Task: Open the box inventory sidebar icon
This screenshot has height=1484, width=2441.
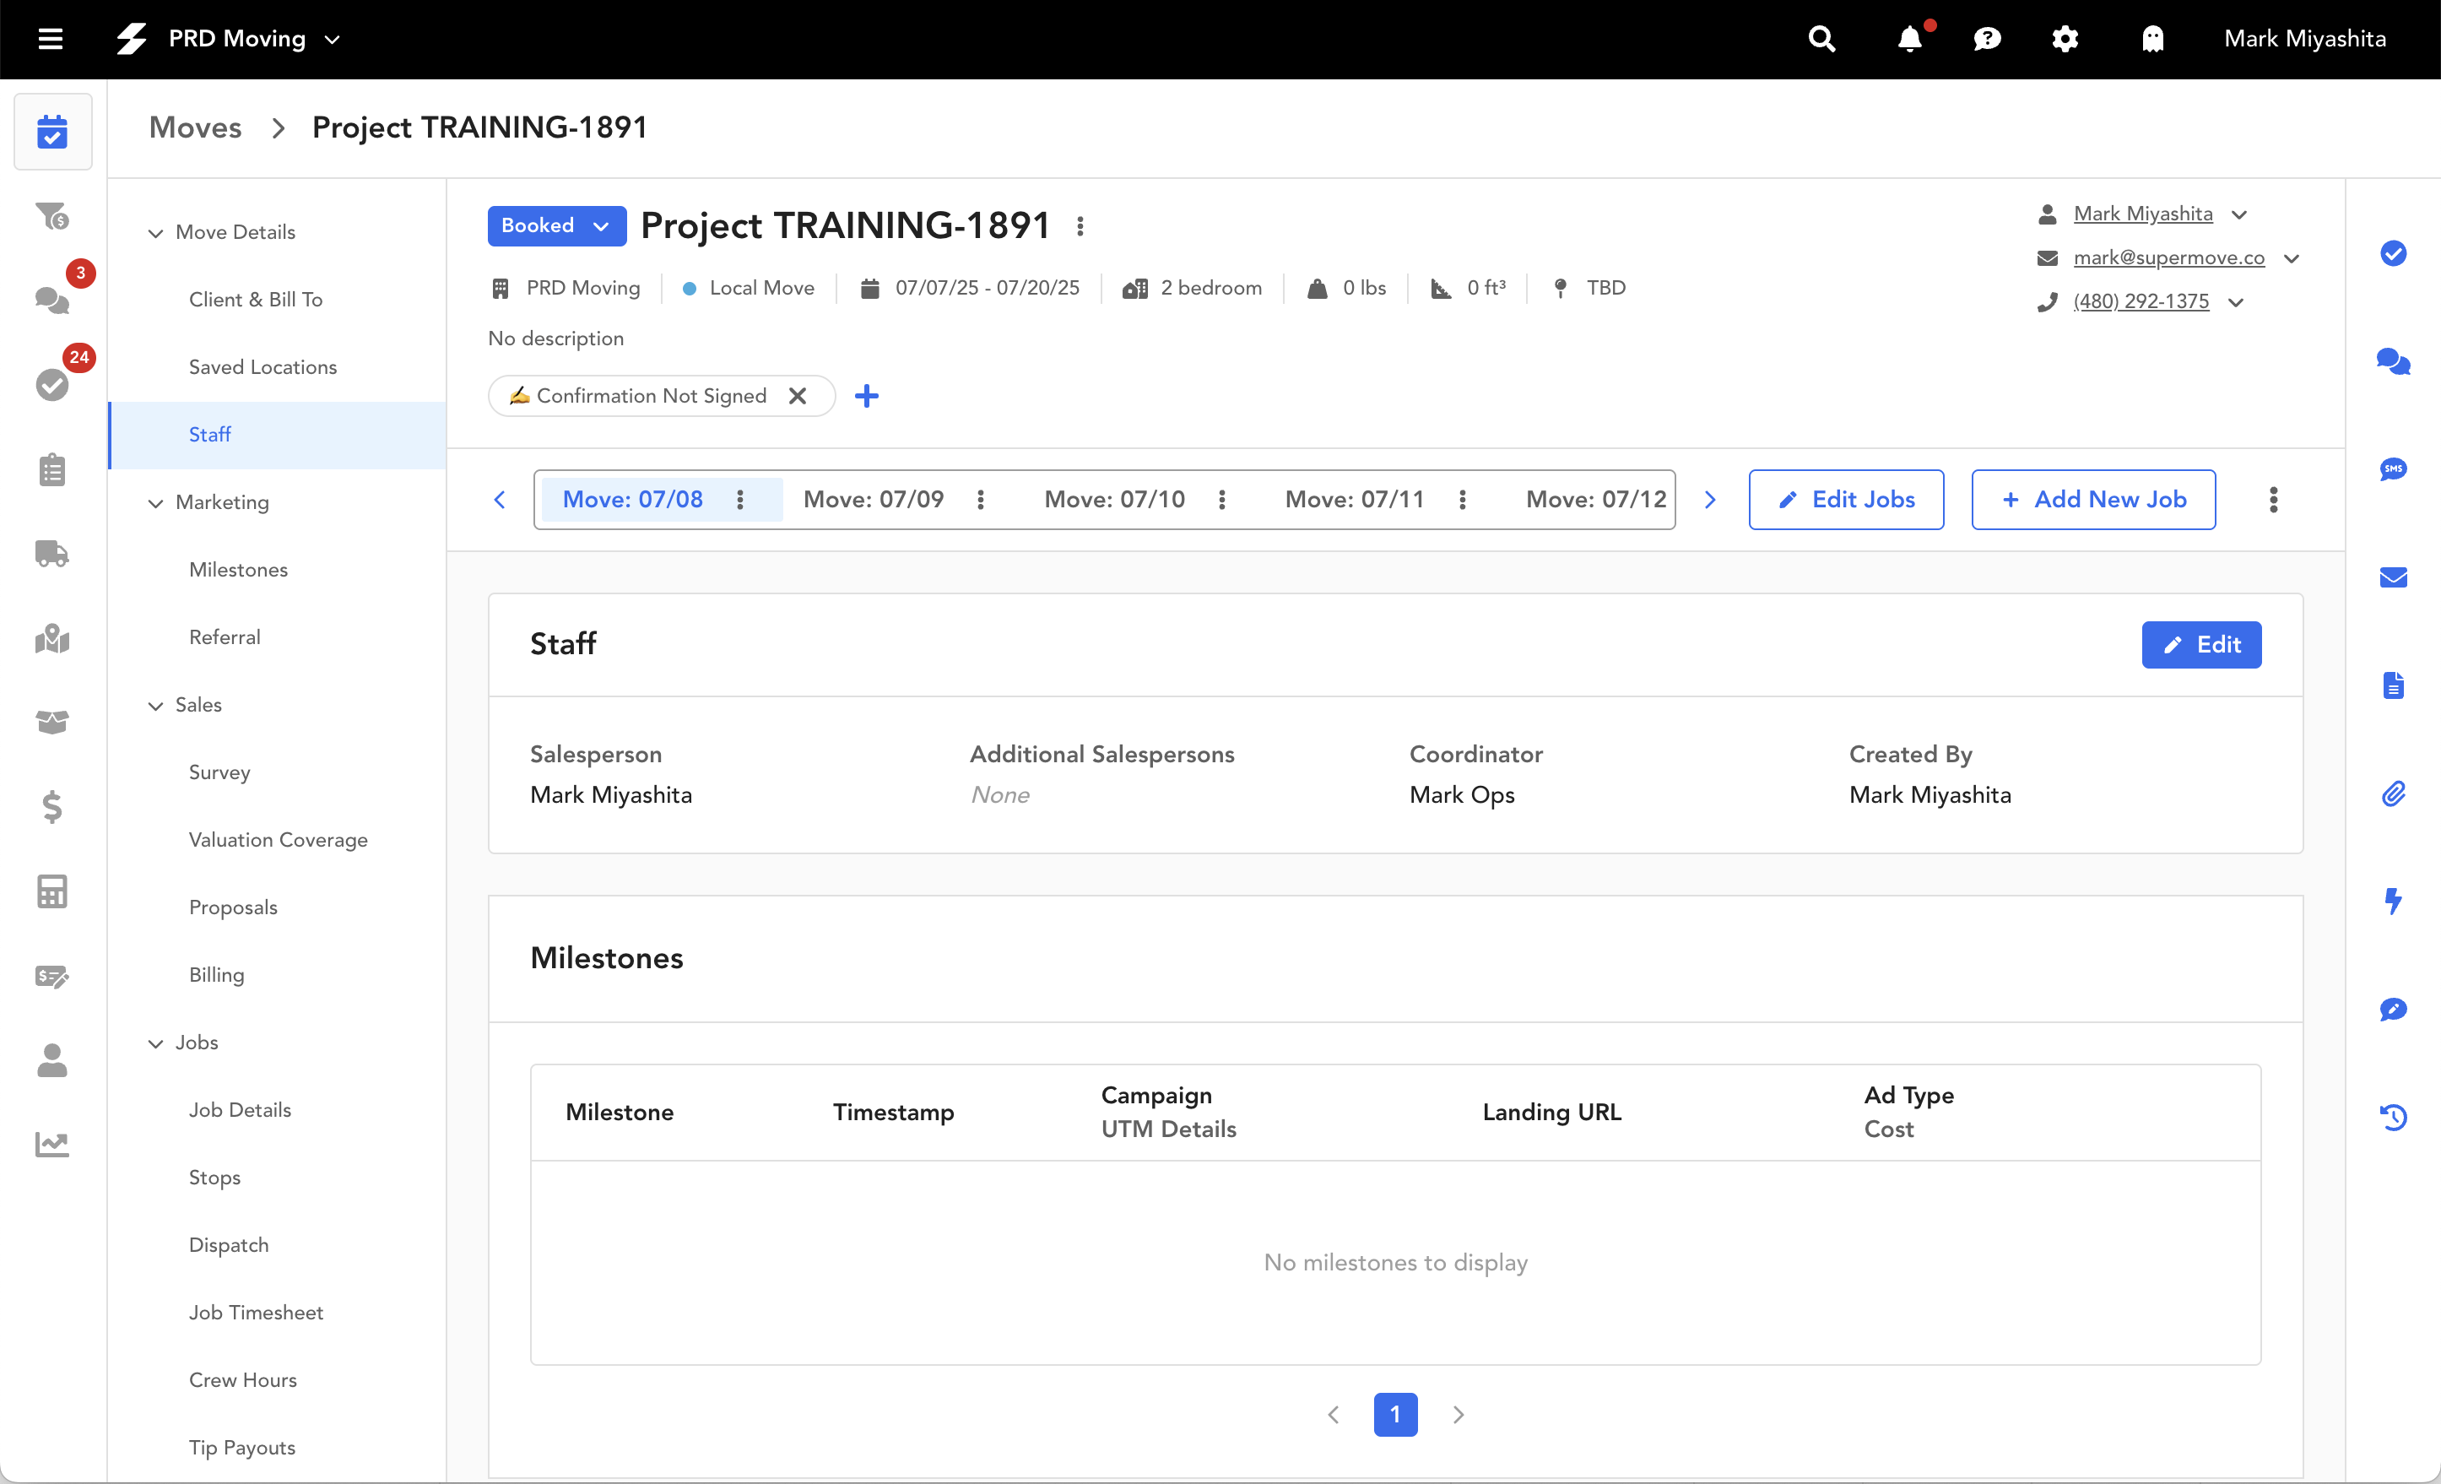Action: point(52,723)
